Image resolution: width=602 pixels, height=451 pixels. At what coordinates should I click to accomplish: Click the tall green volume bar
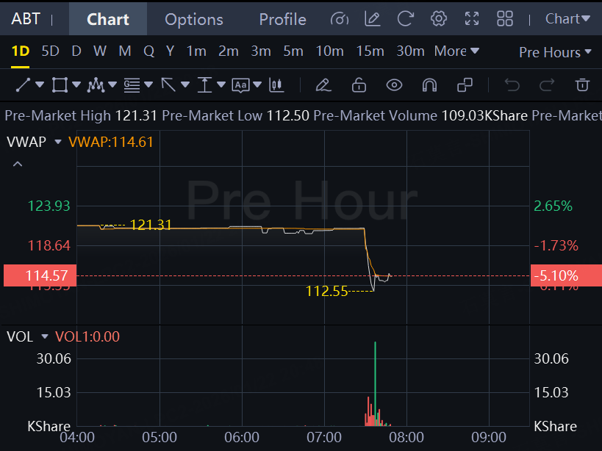(x=375, y=383)
